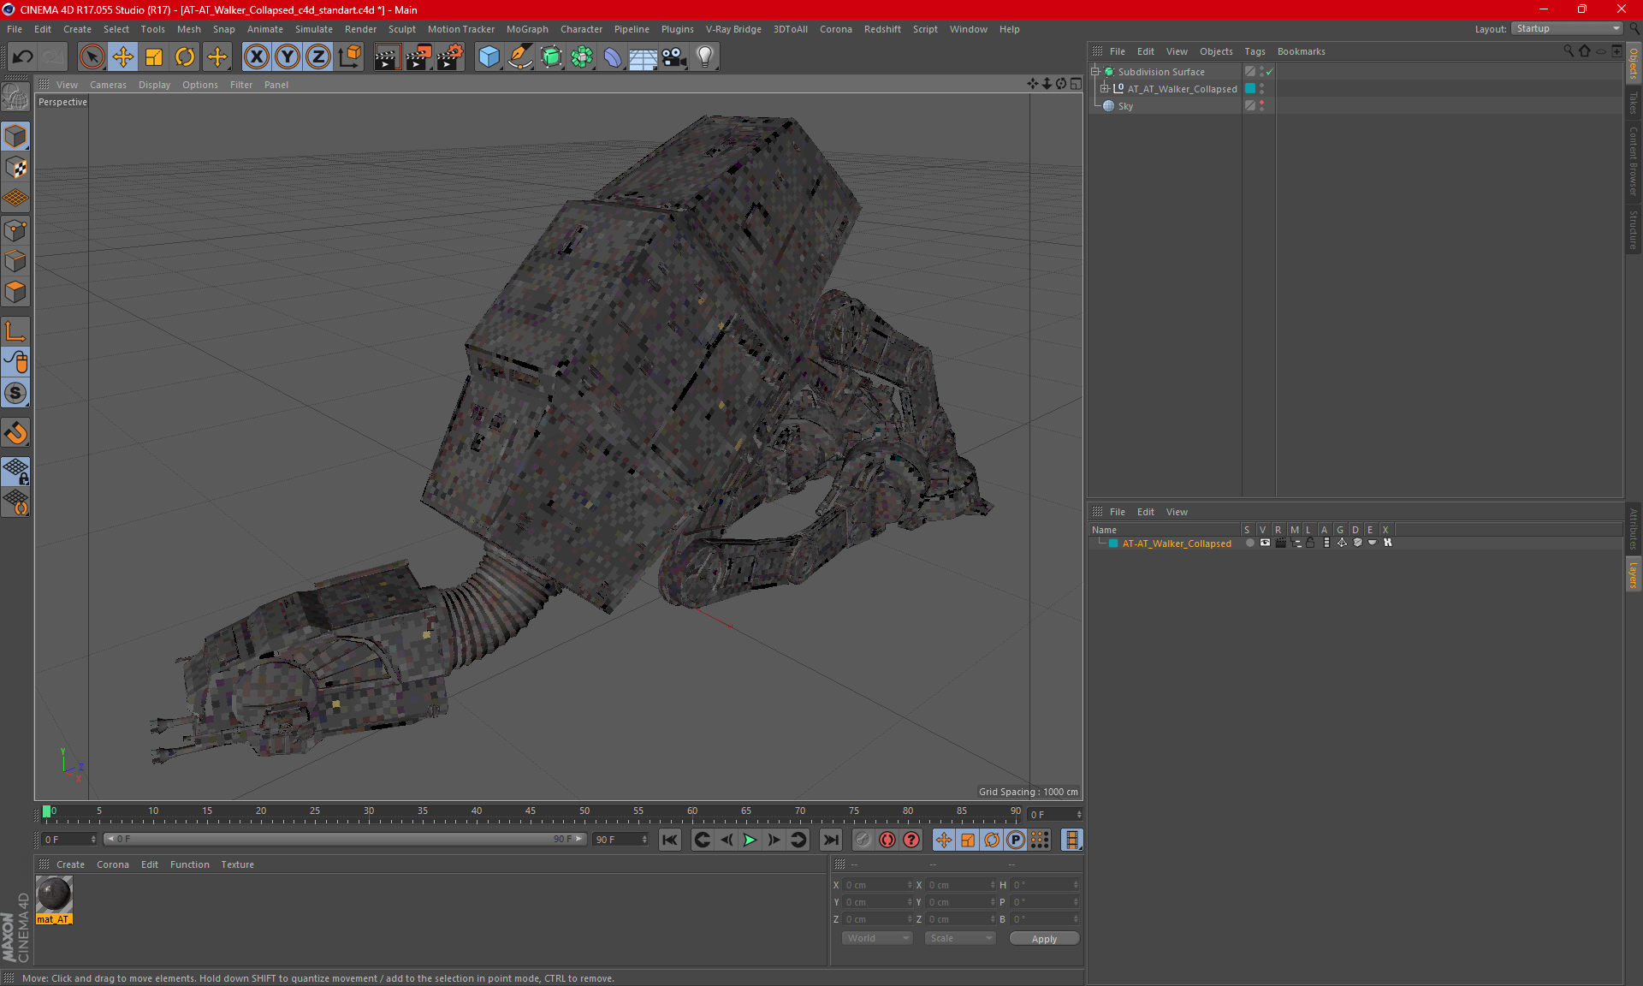Open the Content Browser side tab
The width and height of the screenshot is (1643, 986).
click(1634, 161)
